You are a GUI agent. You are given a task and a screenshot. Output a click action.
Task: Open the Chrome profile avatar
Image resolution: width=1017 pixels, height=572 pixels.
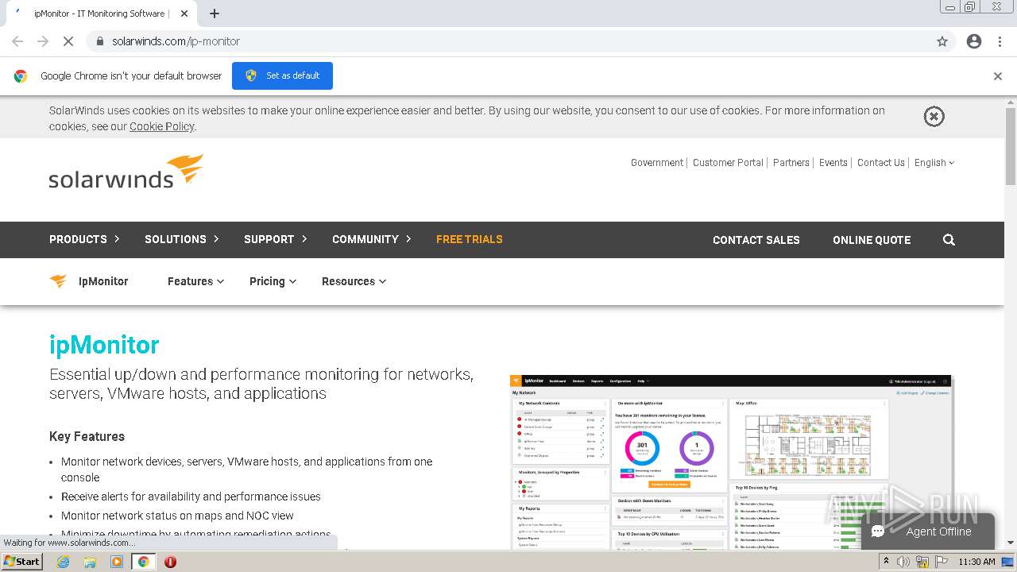(x=974, y=41)
